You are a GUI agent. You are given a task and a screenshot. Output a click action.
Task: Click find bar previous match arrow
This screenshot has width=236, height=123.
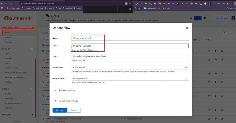(x=121, y=9)
